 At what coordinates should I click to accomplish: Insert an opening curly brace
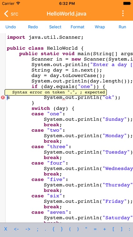[54, 229]
